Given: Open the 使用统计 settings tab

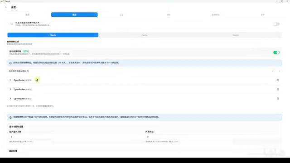Looking at the screenshot, I should [x=216, y=15].
